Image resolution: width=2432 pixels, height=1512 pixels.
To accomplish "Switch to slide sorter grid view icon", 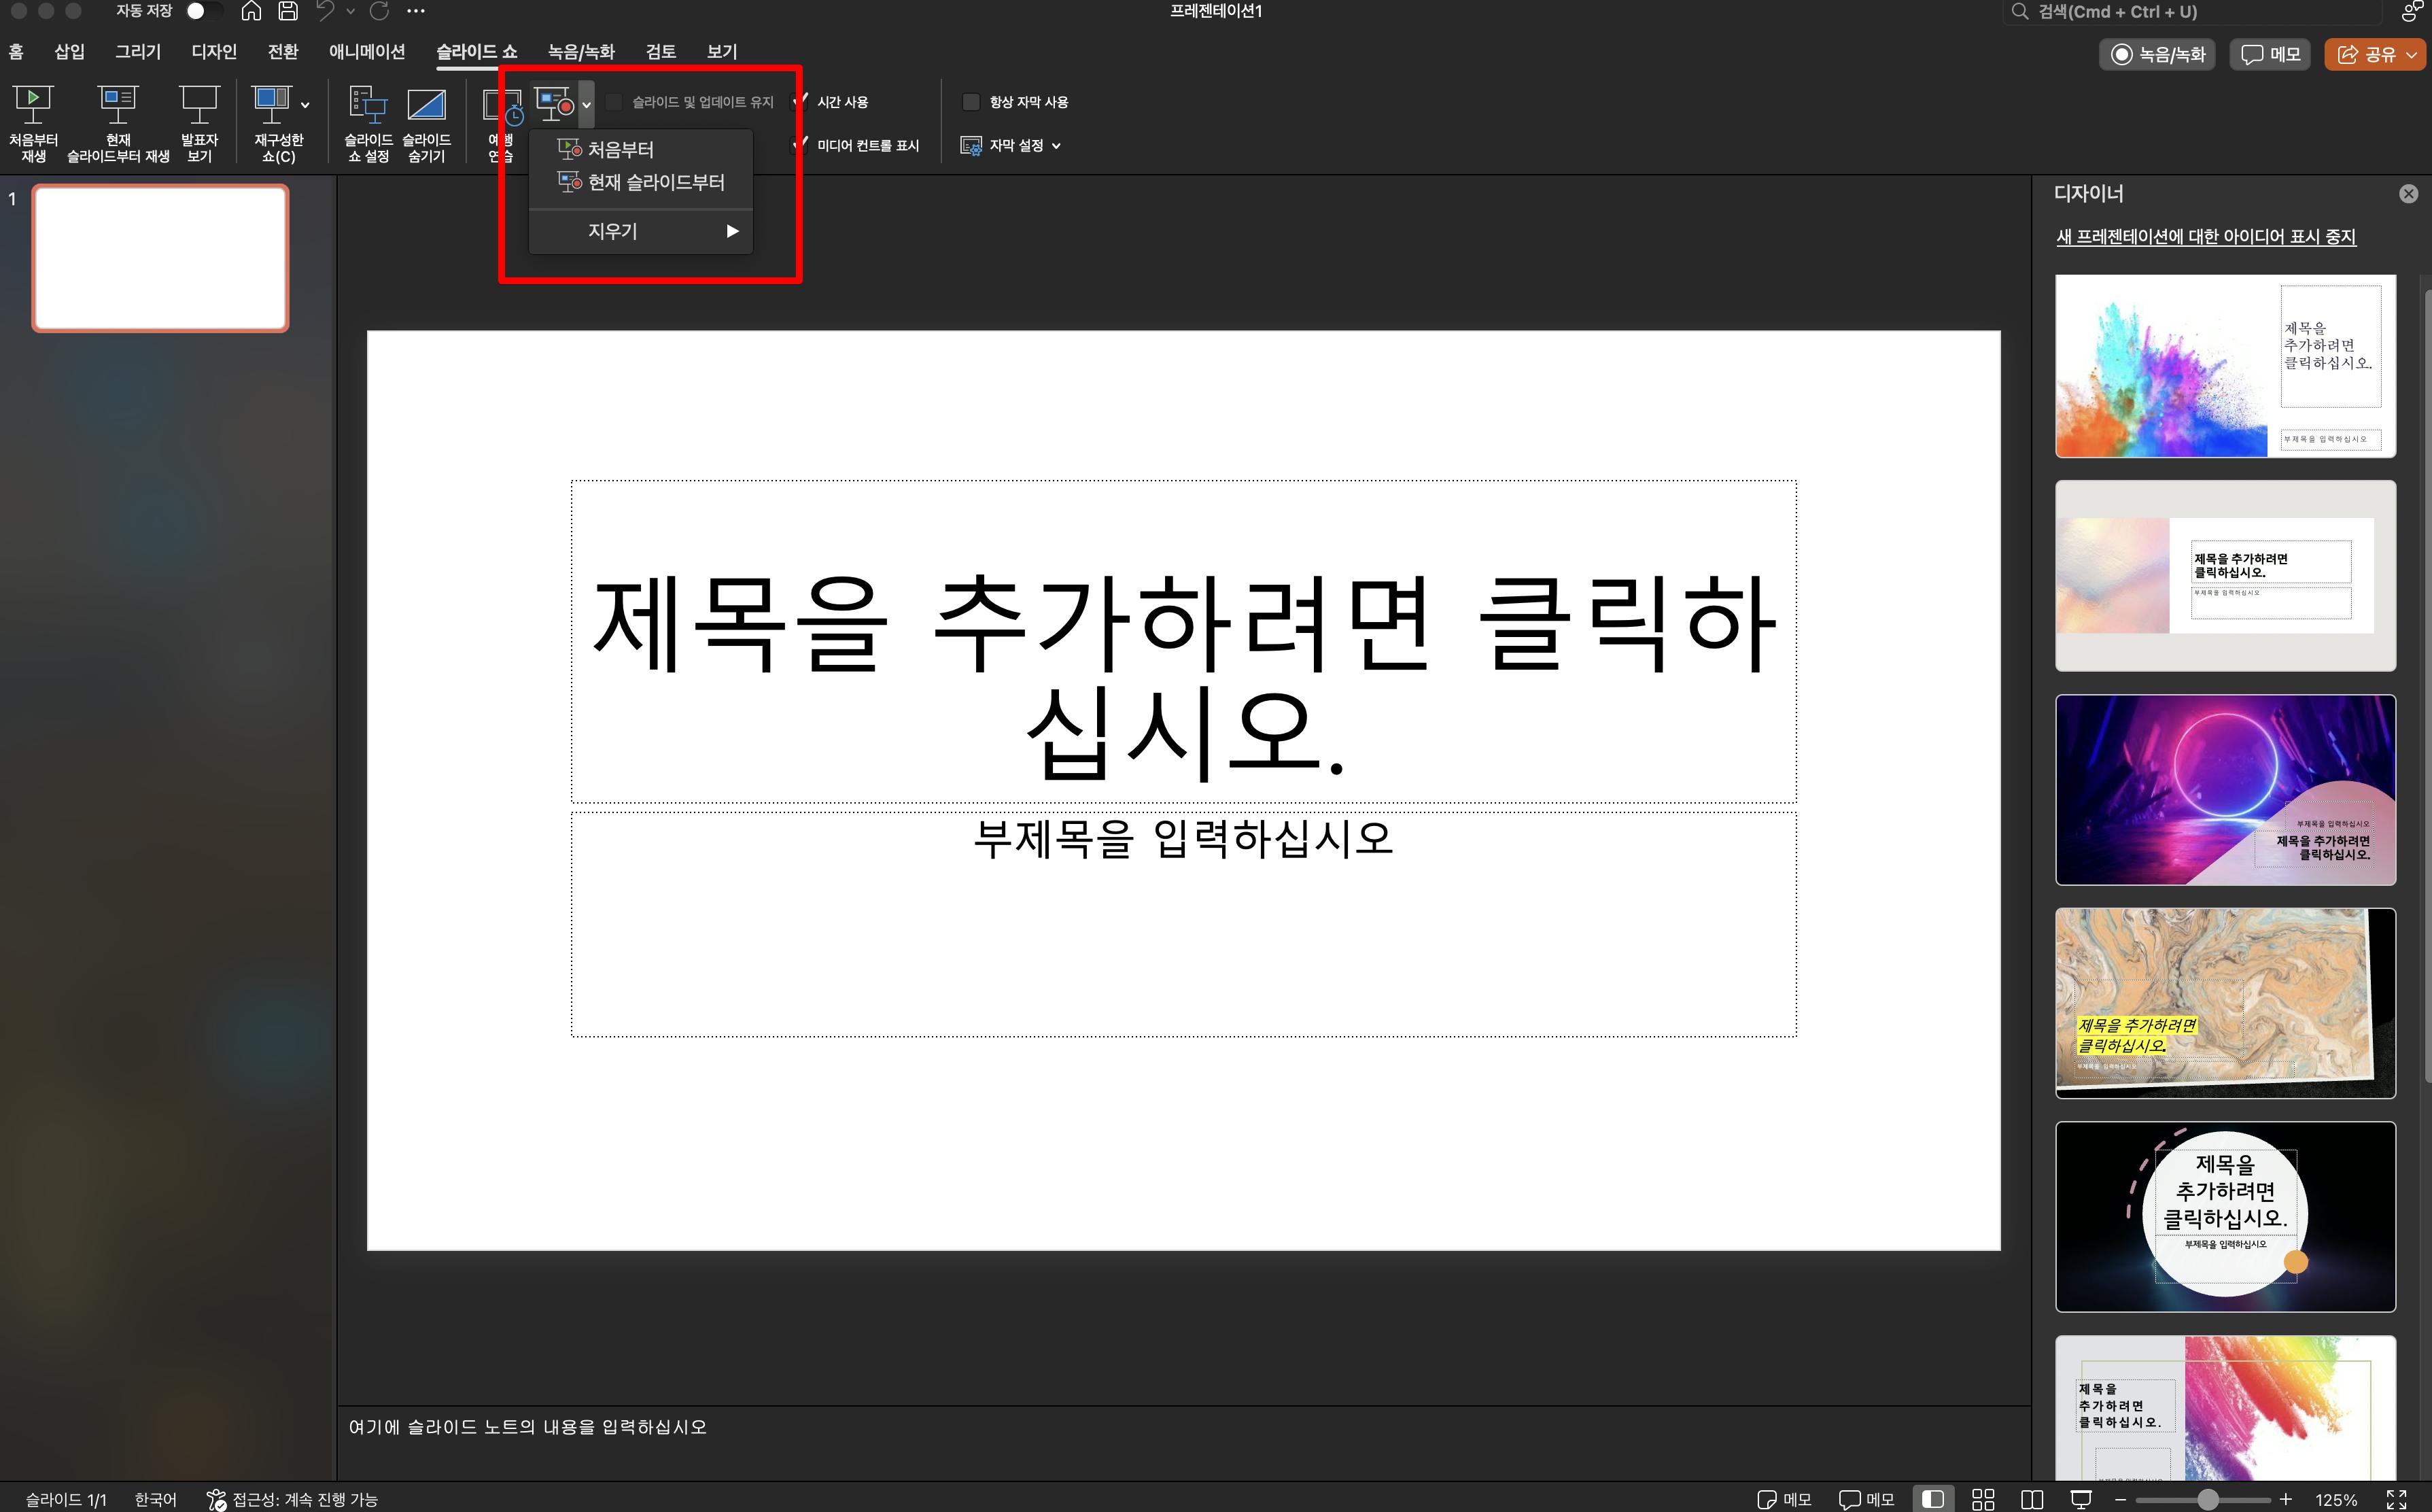I will (1982, 1499).
